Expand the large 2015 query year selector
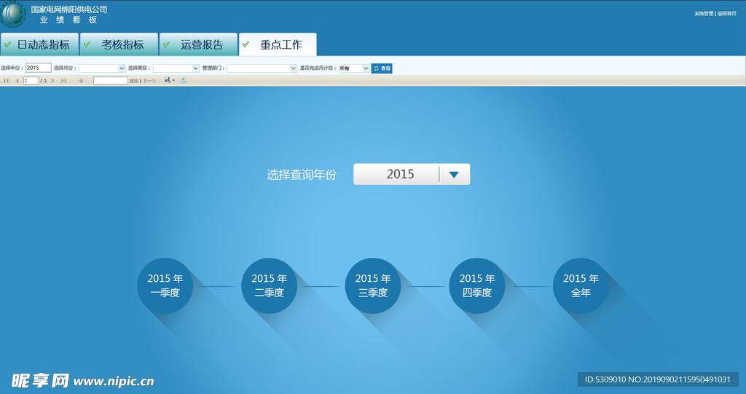The image size is (746, 394). [x=454, y=174]
